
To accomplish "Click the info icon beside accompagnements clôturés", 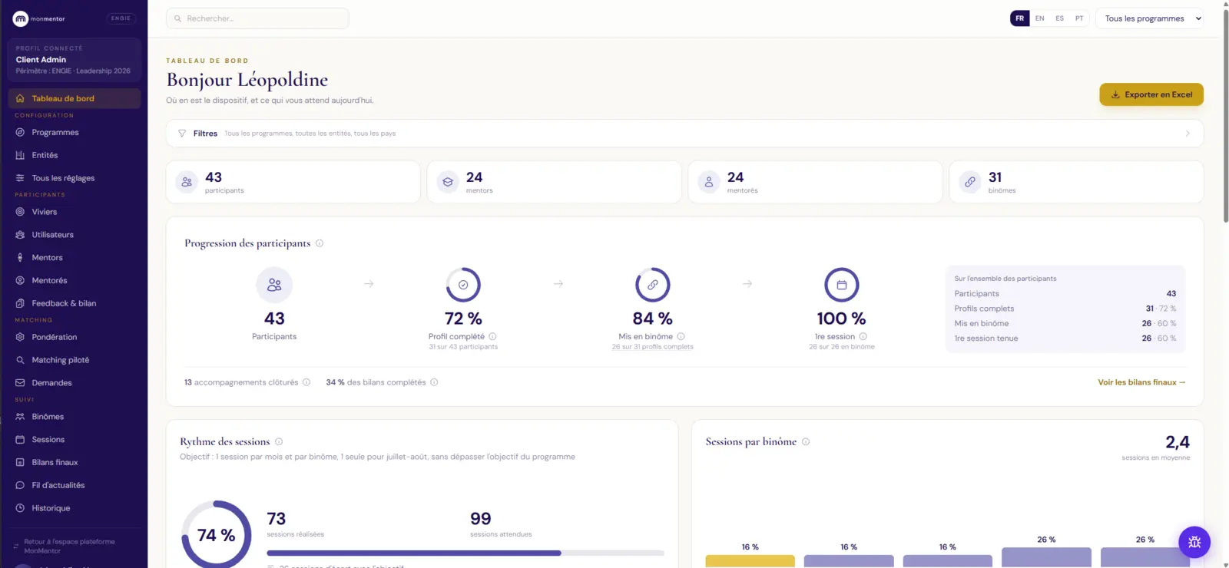I will point(306,382).
